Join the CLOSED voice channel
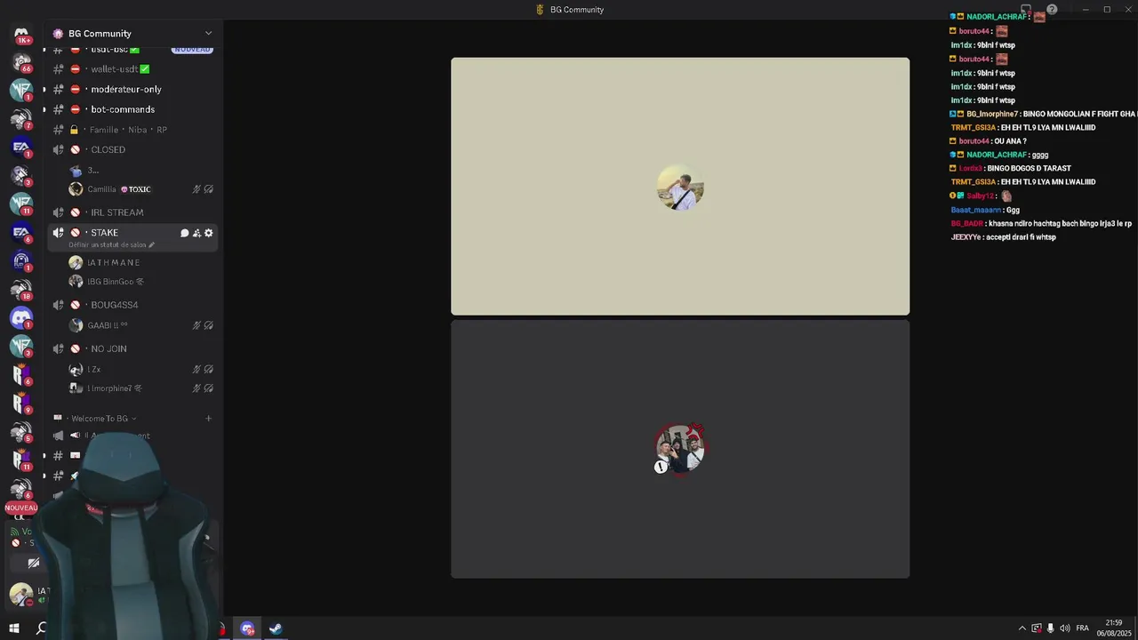 point(133,149)
